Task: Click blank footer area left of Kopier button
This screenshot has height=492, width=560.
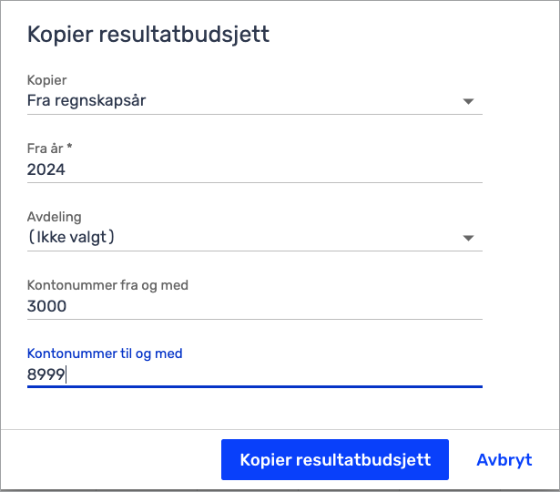Action: 111,459
